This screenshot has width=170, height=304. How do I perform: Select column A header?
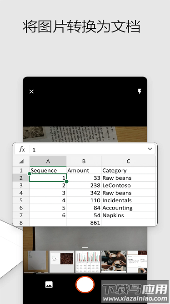(x=48, y=161)
